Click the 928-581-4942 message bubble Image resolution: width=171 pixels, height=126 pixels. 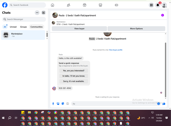tap(65, 88)
